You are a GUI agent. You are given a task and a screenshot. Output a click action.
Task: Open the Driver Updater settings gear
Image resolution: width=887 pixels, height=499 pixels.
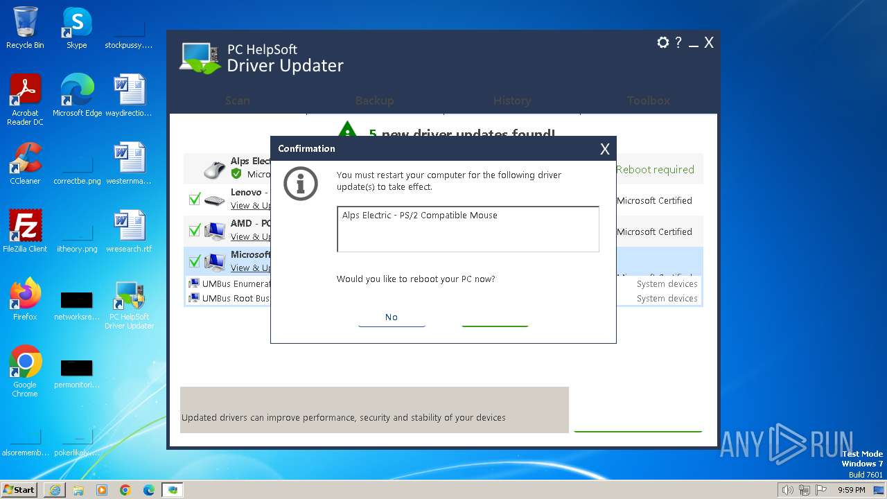click(x=663, y=42)
